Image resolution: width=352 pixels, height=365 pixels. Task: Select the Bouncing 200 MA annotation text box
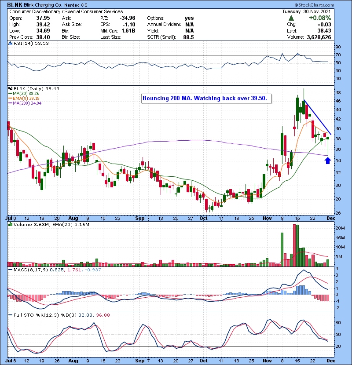(206, 99)
